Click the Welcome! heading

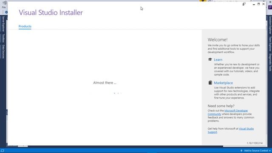pos(218,40)
